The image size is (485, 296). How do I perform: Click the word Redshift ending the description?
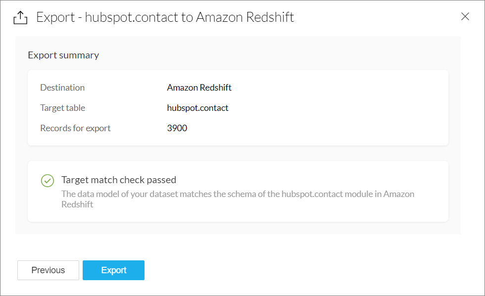click(77, 204)
